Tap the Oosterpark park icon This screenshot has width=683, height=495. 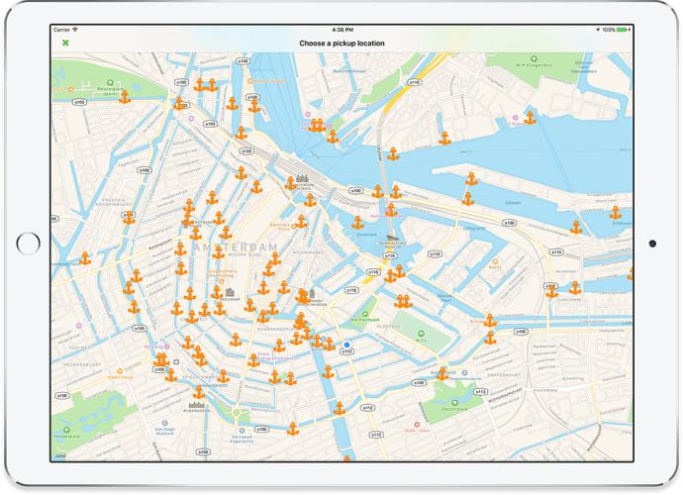[454, 403]
